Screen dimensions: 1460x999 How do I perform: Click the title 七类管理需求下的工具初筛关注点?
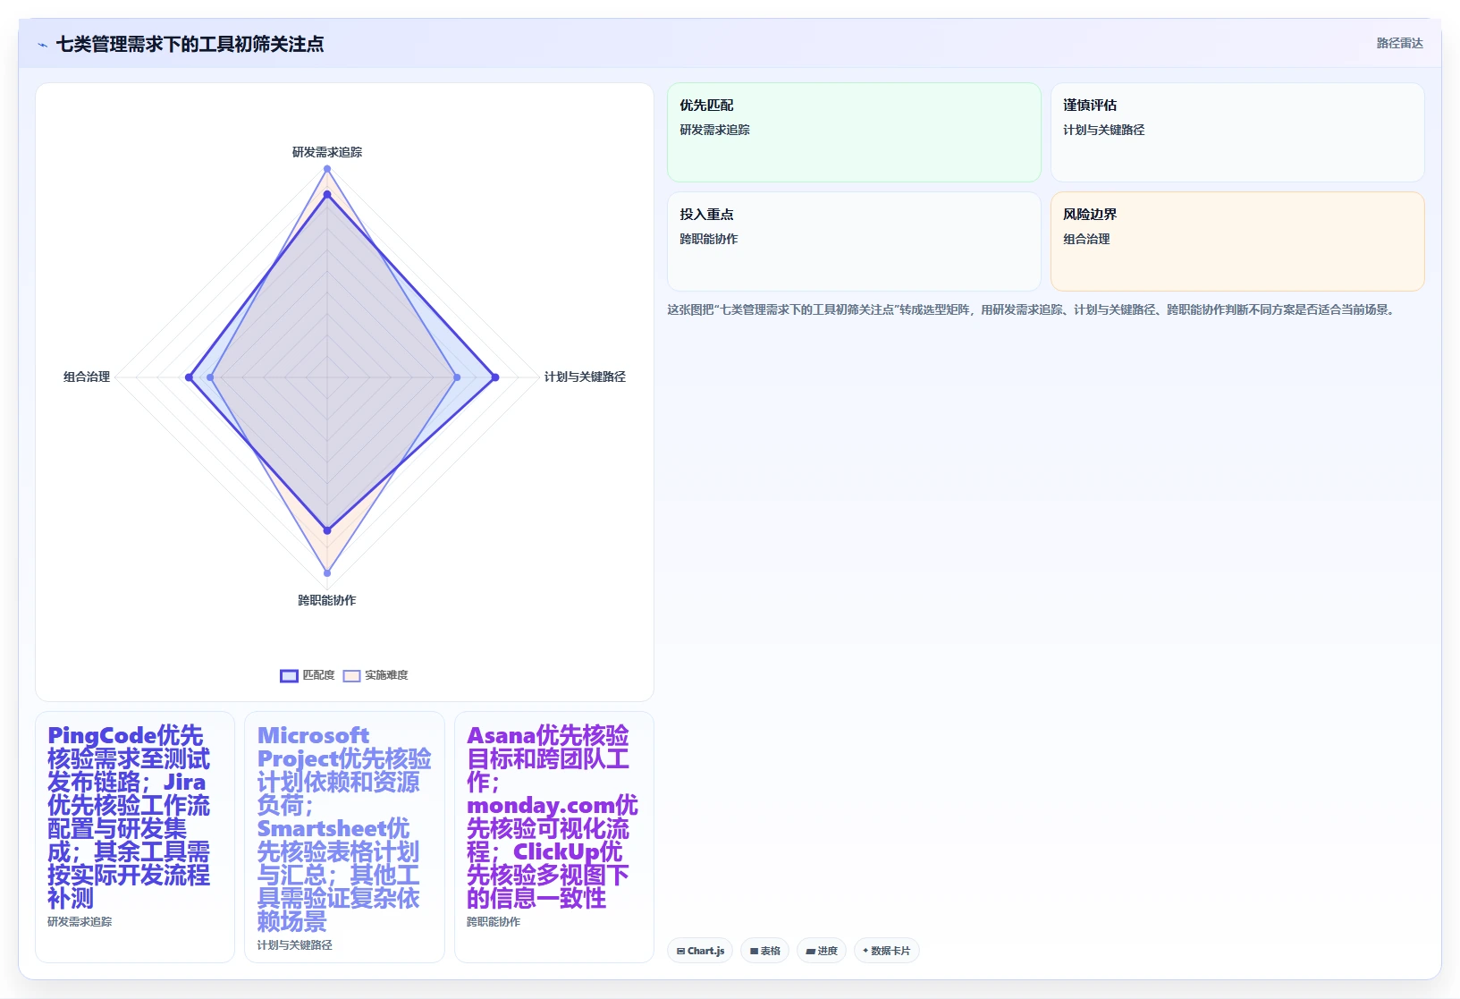(190, 44)
